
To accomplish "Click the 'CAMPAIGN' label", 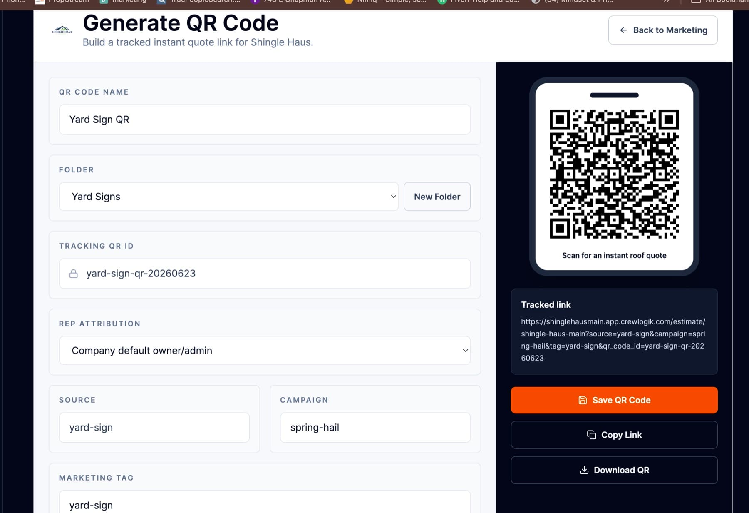I will pos(304,400).
